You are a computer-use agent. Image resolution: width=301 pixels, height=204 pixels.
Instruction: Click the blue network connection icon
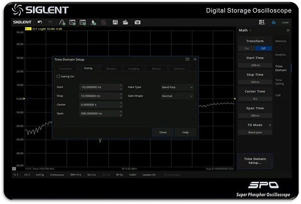tap(273, 22)
